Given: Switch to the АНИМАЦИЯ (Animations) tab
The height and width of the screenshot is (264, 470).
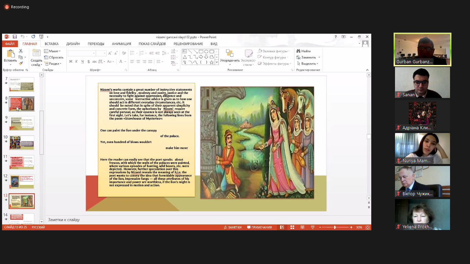Looking at the screenshot, I should click(x=121, y=44).
